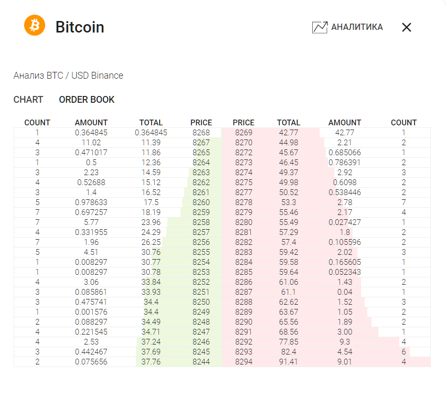Click bid price 8244 cell
The height and width of the screenshot is (408, 446).
pos(201,362)
